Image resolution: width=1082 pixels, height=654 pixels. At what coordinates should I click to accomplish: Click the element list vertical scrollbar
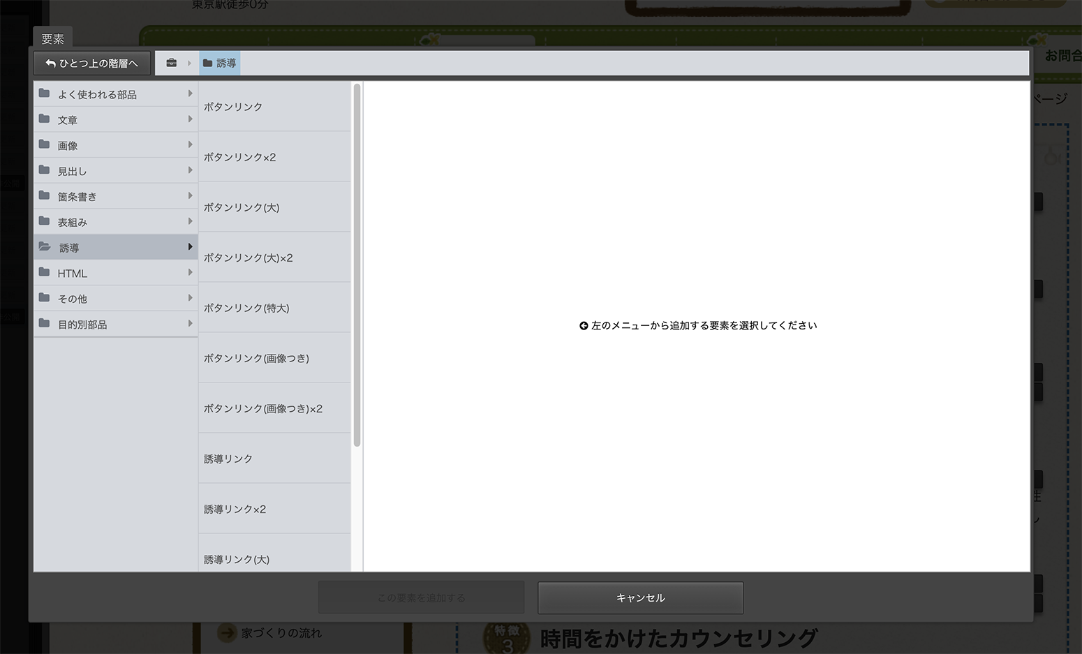(x=357, y=265)
